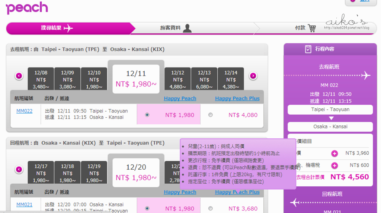Viewport: 381px width, 213px height.
Task: Click 行程內容 panel header
Action: (330, 49)
